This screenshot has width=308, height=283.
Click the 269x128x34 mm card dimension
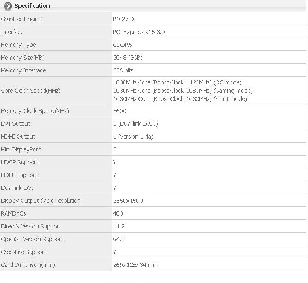click(135, 265)
